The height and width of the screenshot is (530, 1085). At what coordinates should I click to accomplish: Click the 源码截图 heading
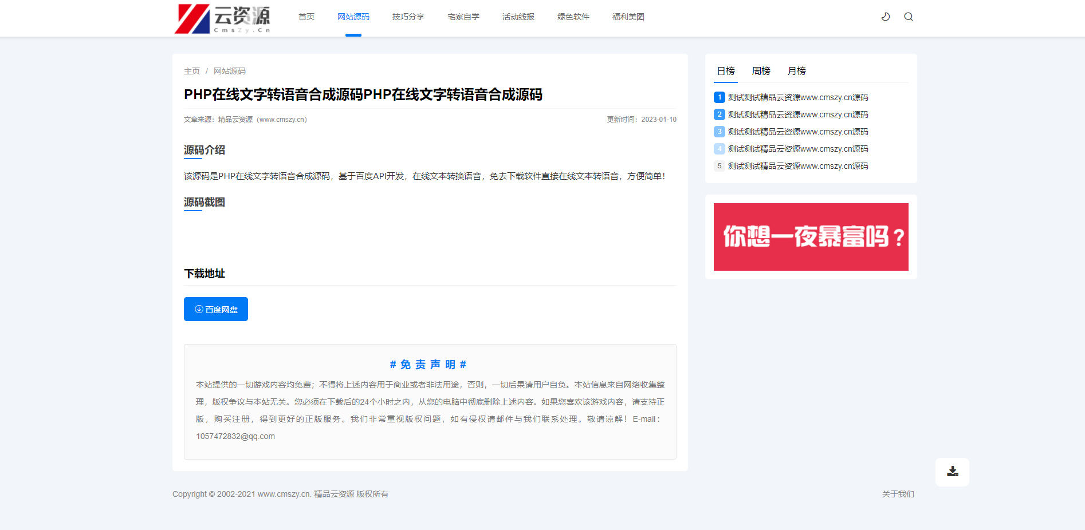tap(205, 202)
